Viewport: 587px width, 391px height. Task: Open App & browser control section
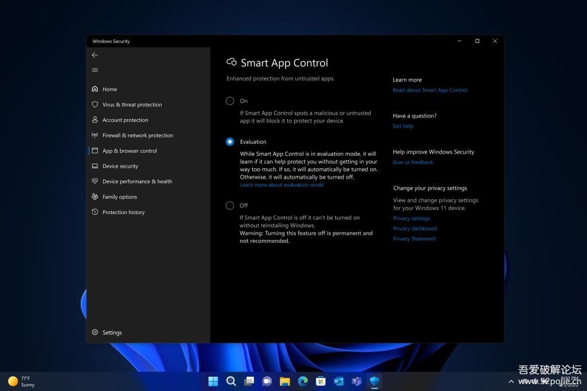pyautogui.click(x=130, y=151)
